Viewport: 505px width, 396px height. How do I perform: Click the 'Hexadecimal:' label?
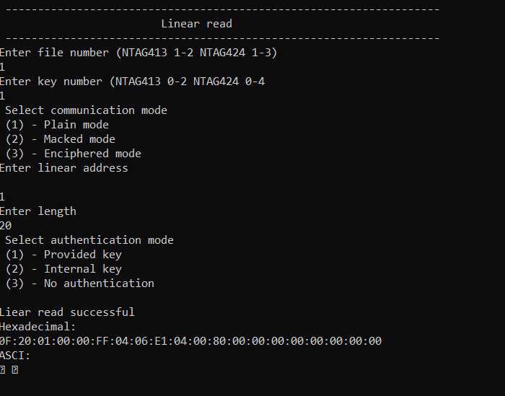38,327
